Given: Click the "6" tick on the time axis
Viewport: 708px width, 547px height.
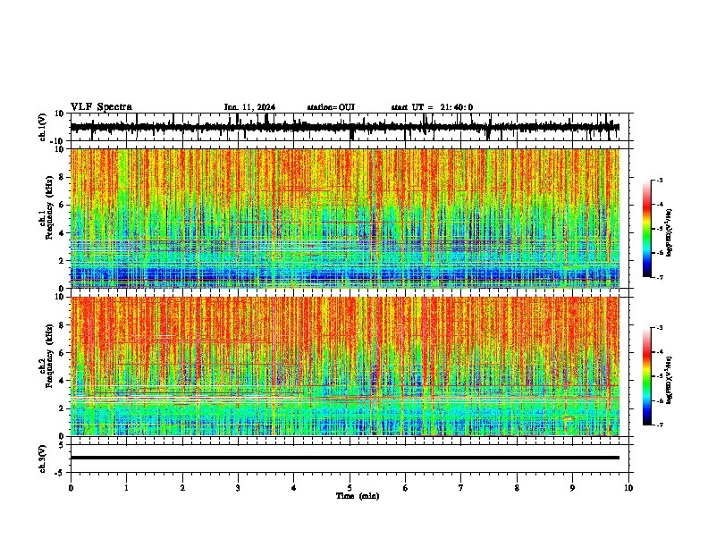Looking at the screenshot, I should [x=406, y=488].
